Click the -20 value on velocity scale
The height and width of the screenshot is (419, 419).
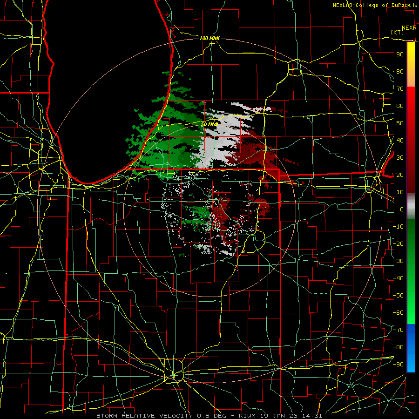coord(398,243)
